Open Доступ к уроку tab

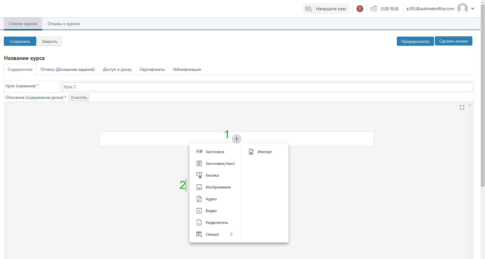(117, 70)
